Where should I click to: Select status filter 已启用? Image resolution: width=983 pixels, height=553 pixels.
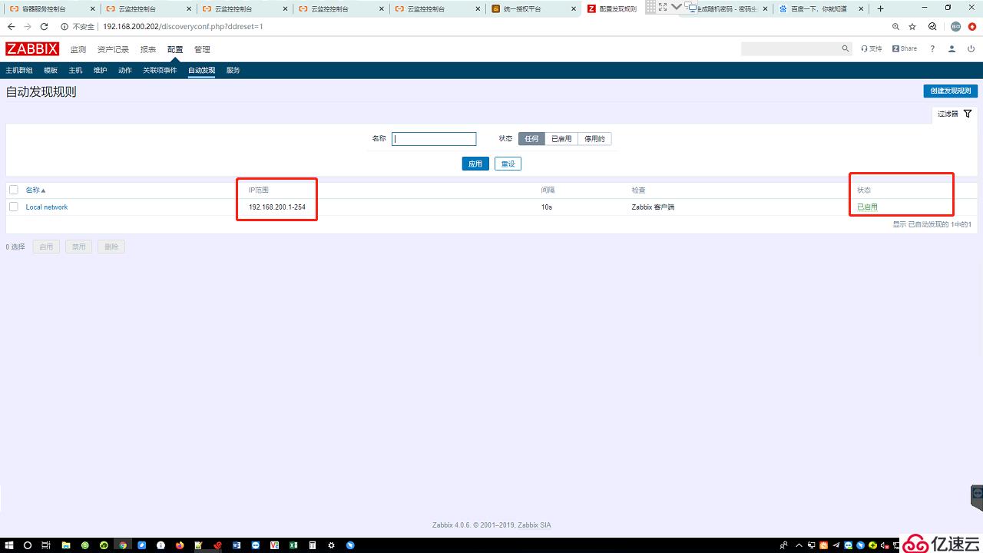[x=561, y=139]
